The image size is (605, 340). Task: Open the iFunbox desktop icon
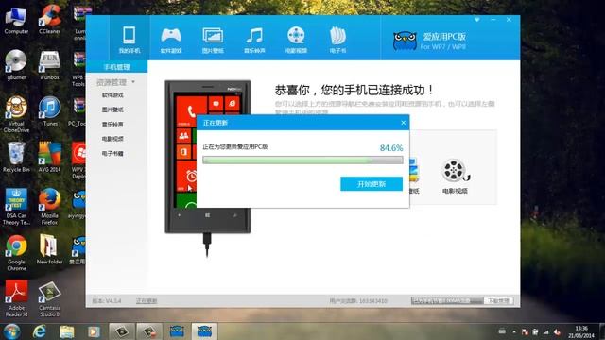[49, 65]
